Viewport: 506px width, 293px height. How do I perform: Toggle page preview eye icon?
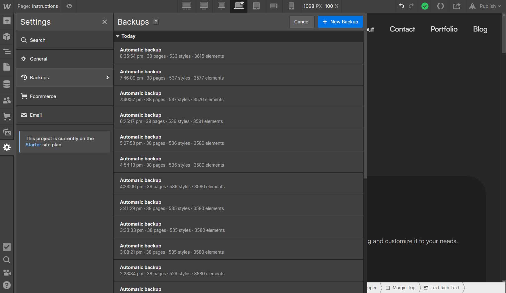coord(69,6)
